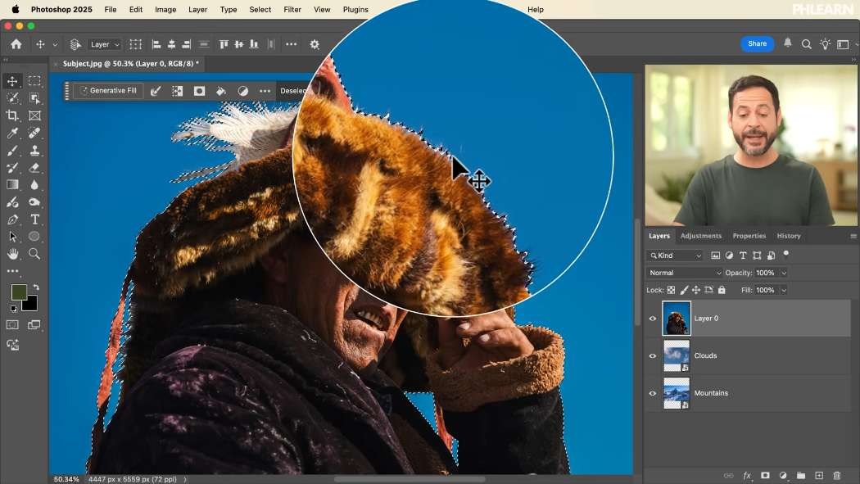The width and height of the screenshot is (860, 484).
Task: Select the Eraser tool
Action: [34, 168]
